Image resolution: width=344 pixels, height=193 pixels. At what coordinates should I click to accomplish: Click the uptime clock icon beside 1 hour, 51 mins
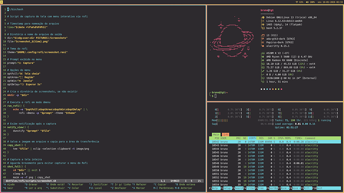click(x=263, y=82)
